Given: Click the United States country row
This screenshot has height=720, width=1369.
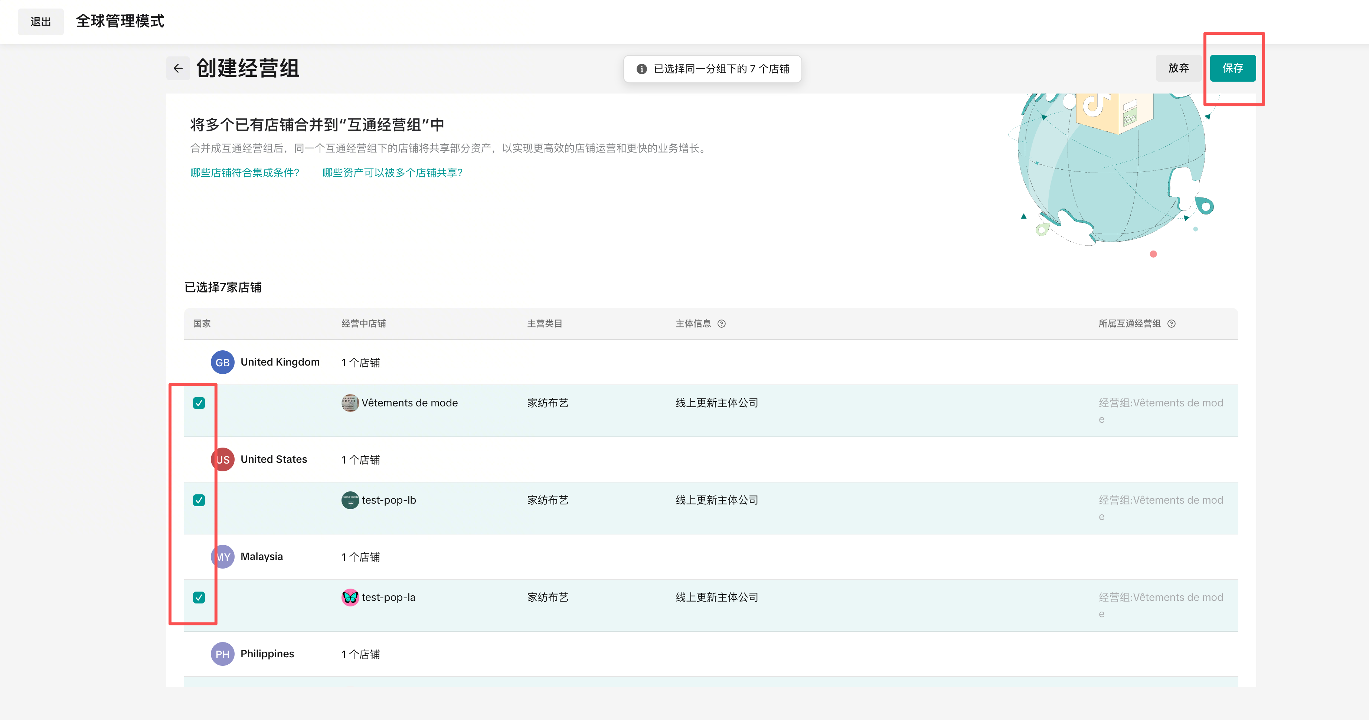Looking at the screenshot, I should pyautogui.click(x=274, y=459).
